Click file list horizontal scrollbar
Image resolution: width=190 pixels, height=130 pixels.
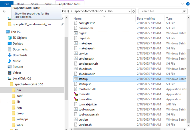117,129
